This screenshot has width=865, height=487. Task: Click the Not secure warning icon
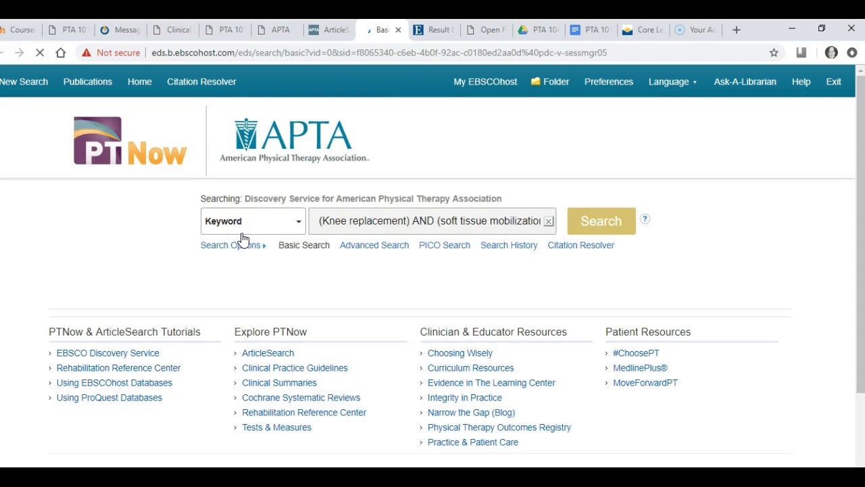[86, 53]
